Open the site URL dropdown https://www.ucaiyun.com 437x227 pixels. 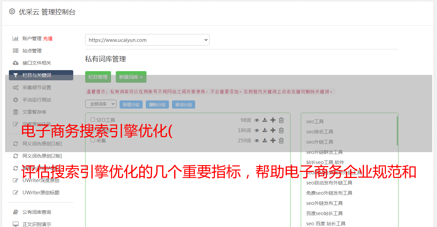pos(147,40)
